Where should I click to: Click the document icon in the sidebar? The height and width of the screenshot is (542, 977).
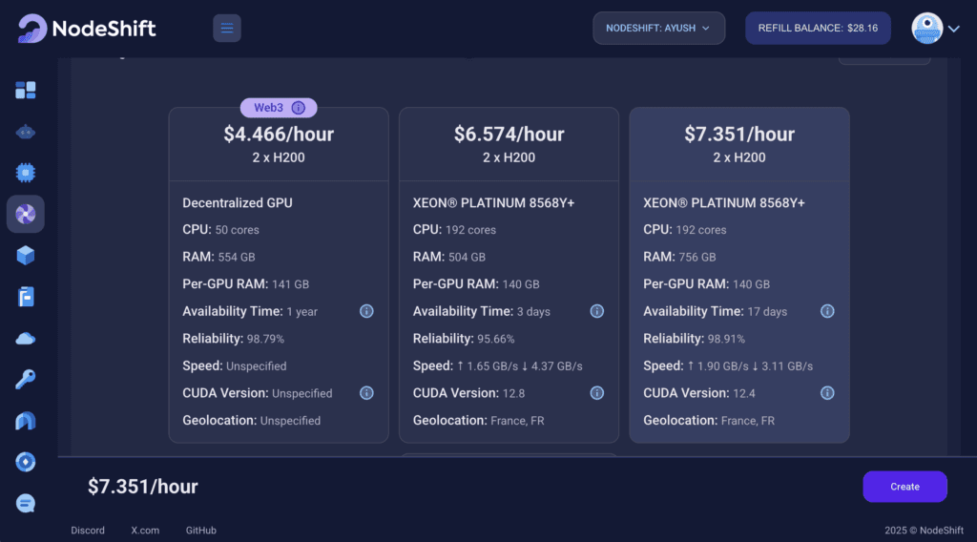(x=26, y=297)
